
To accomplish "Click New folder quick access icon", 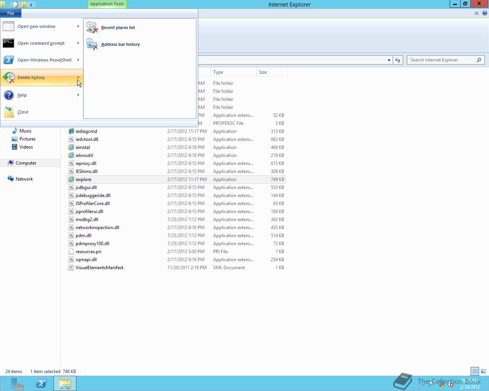I will 24,5.
